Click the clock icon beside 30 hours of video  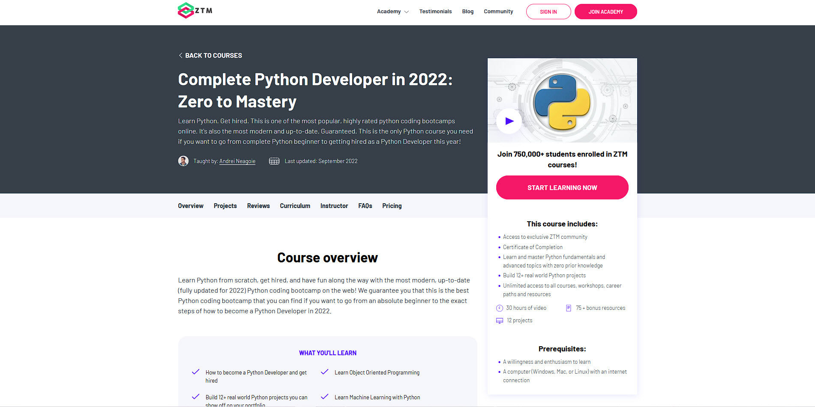pos(499,308)
